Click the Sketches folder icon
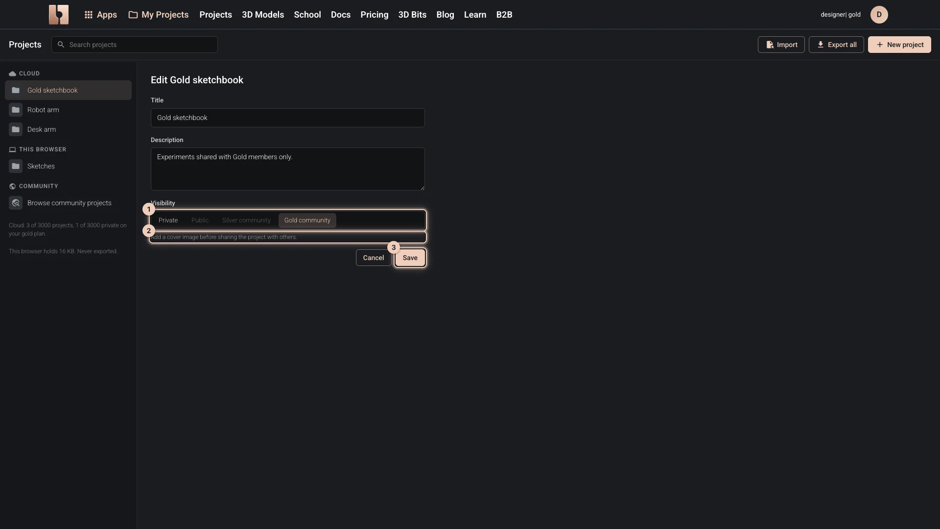 [16, 166]
